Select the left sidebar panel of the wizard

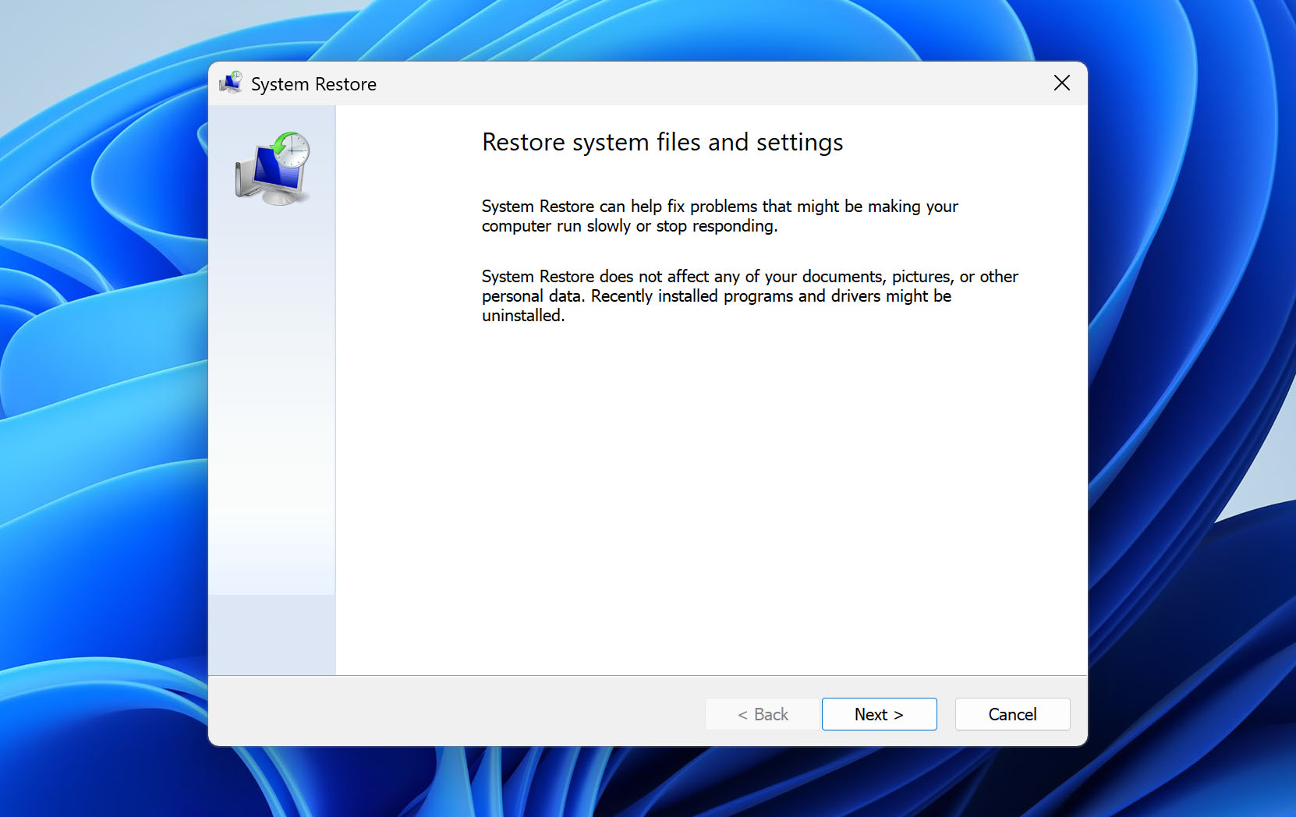point(271,429)
